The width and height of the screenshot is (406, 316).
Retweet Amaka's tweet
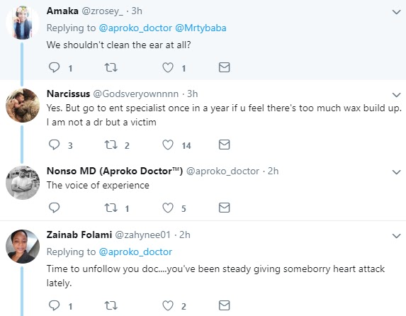(111, 67)
